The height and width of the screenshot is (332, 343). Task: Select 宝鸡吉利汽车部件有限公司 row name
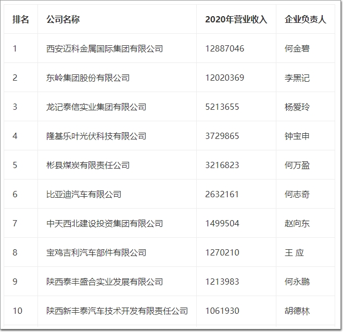point(96,252)
